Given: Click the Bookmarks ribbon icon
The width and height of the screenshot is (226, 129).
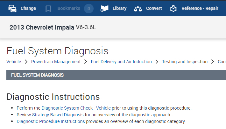Looking at the screenshot, I should tap(48, 9).
